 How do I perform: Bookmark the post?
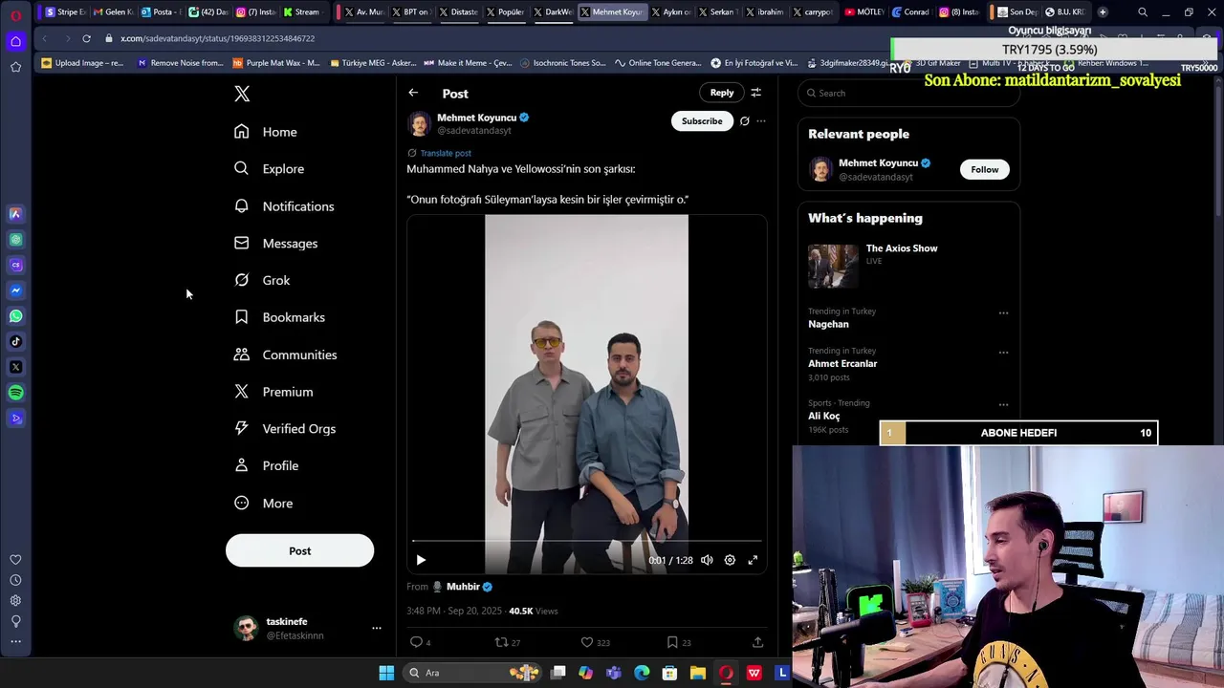[x=672, y=642]
